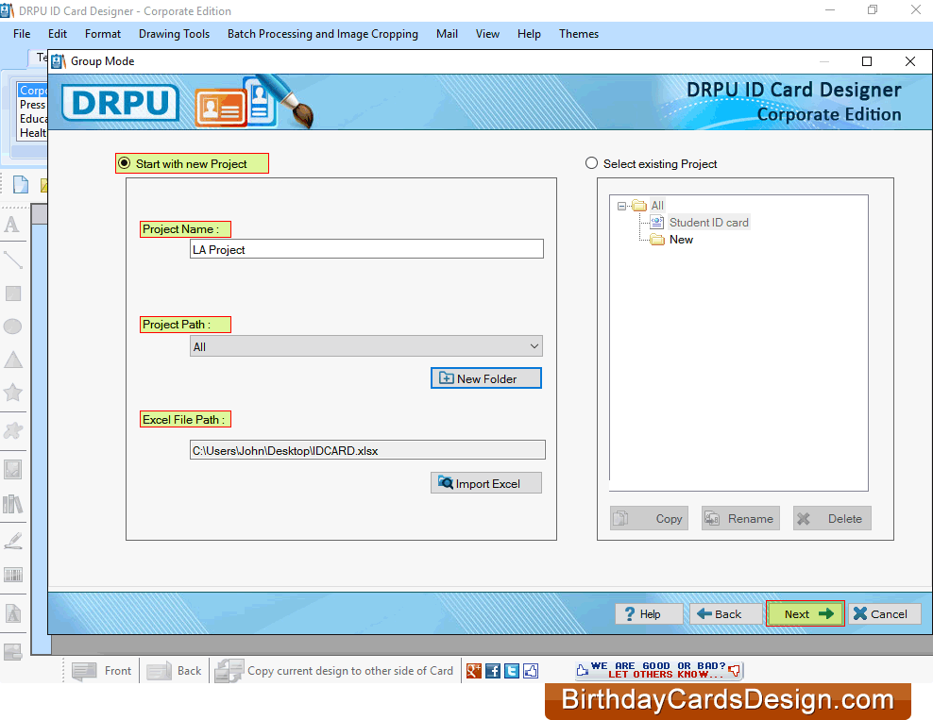The image size is (933, 720).
Task: Select the Text tool in the left toolbar
Action: [12, 225]
